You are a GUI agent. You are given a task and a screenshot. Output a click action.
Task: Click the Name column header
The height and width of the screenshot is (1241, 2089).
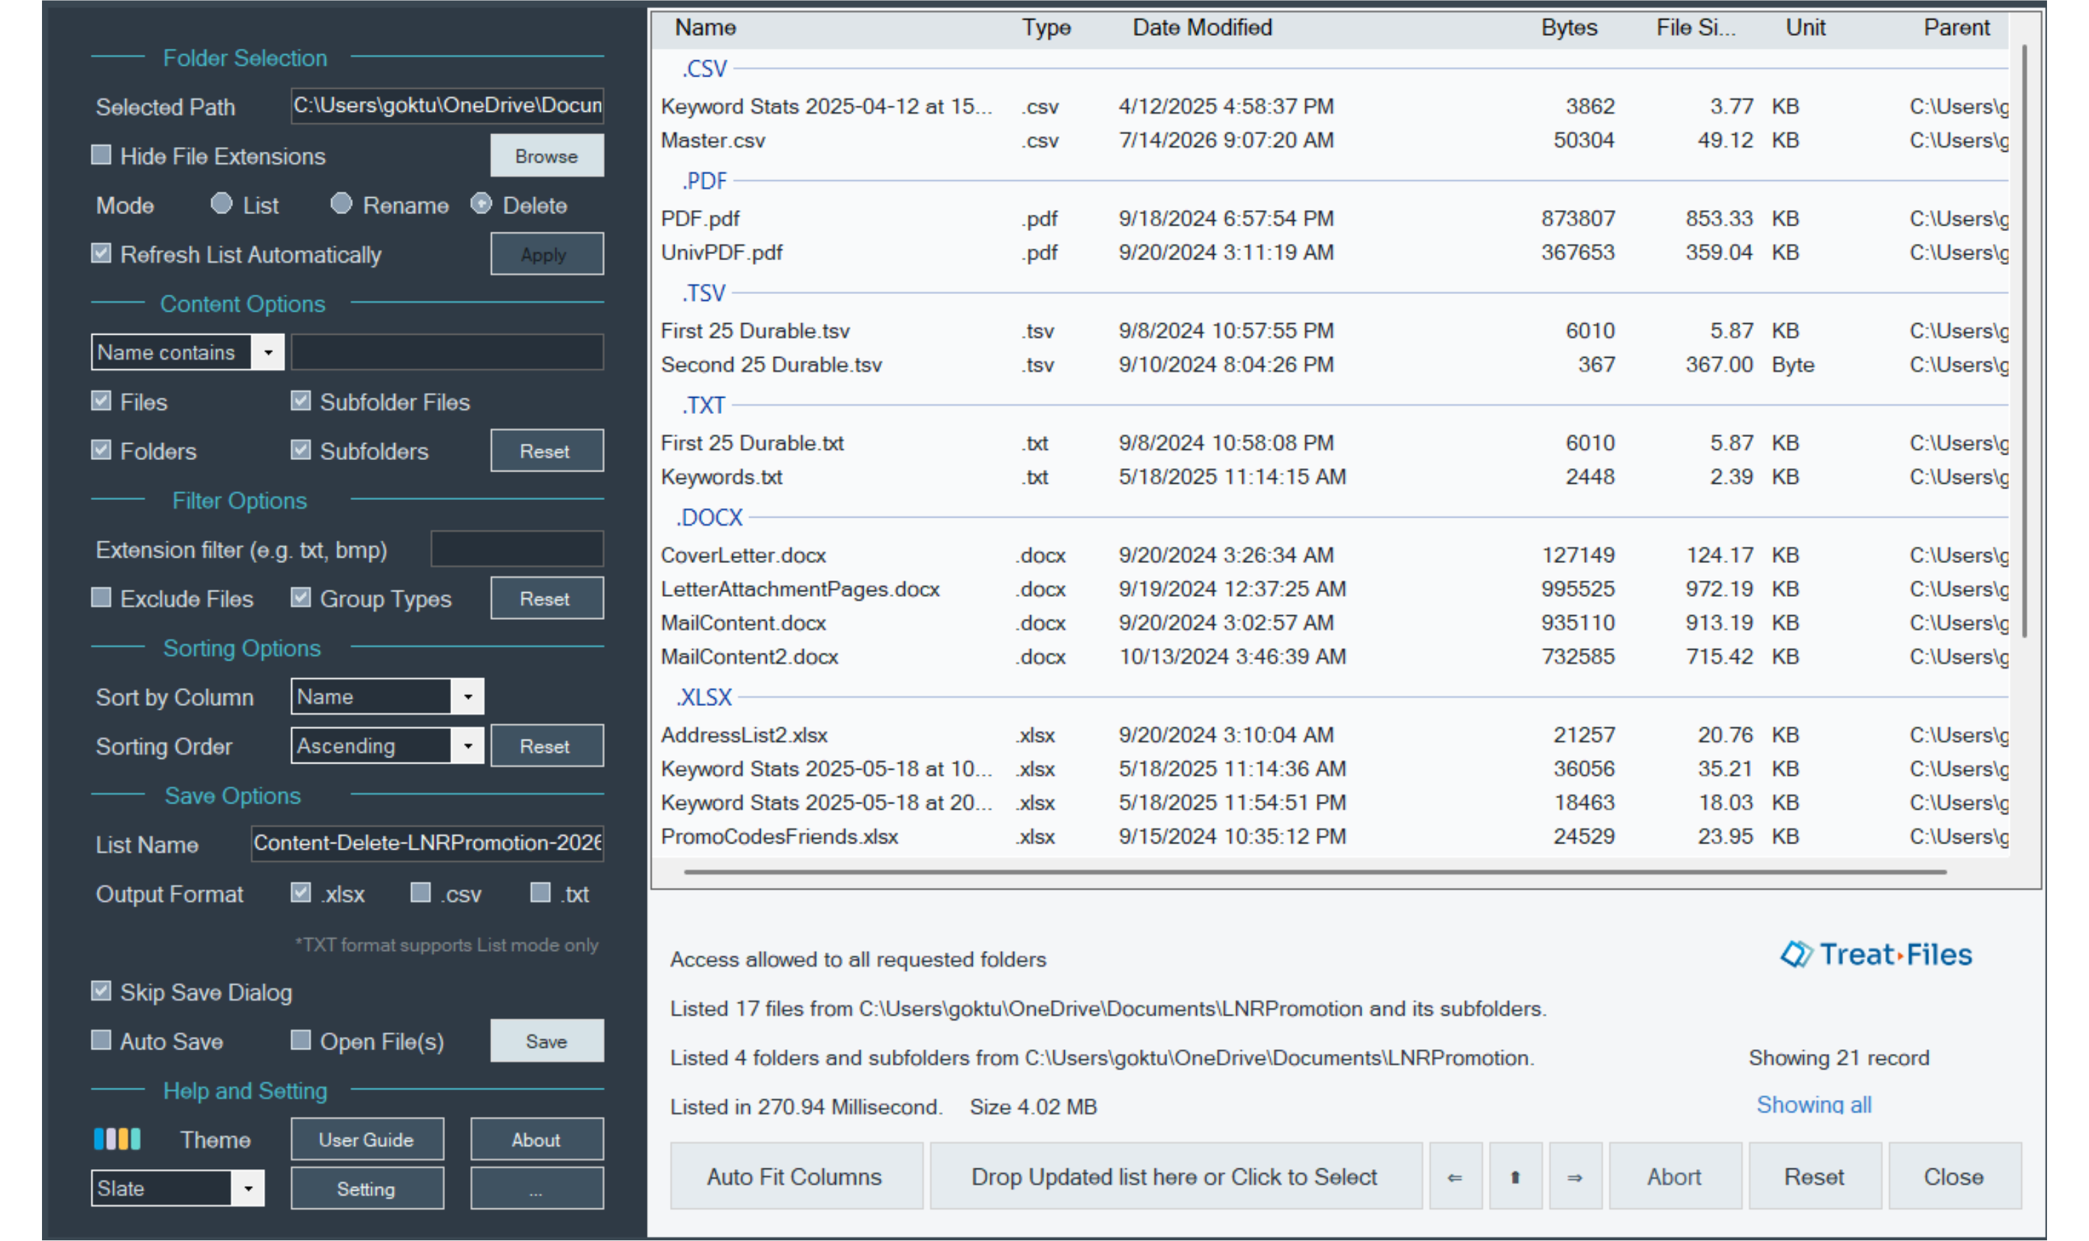706,28
